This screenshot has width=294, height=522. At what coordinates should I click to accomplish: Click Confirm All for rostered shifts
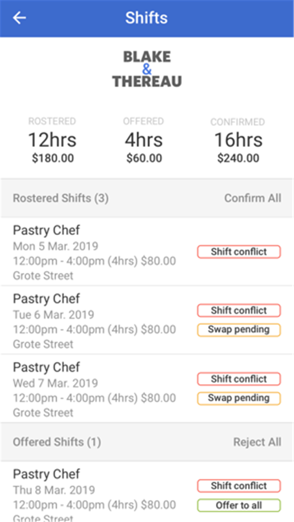pos(253,198)
